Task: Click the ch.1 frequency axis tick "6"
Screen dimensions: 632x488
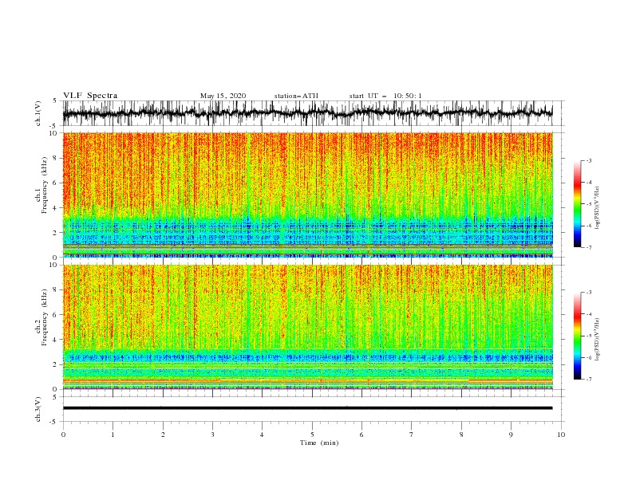Action: 55,183
